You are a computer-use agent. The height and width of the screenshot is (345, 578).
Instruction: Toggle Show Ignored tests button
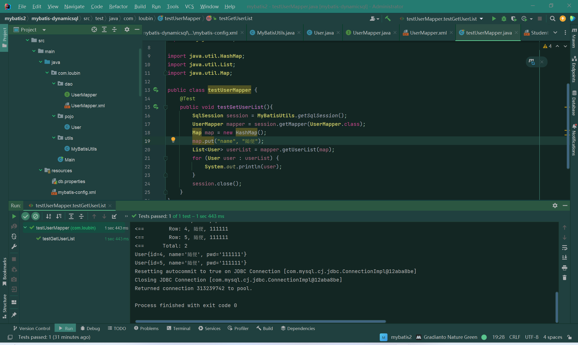[x=36, y=216]
